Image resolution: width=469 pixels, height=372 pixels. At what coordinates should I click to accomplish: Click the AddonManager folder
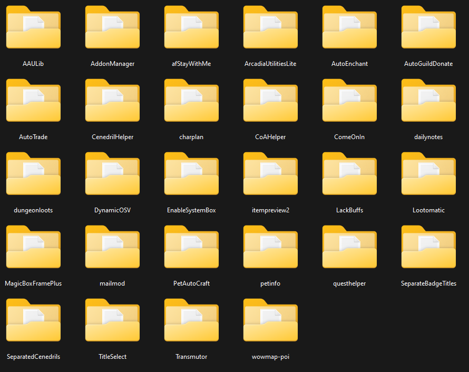pyautogui.click(x=112, y=28)
